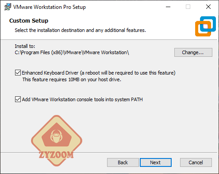Toggle the system PATH console tools checkbox
The image size is (219, 174).
click(18, 99)
